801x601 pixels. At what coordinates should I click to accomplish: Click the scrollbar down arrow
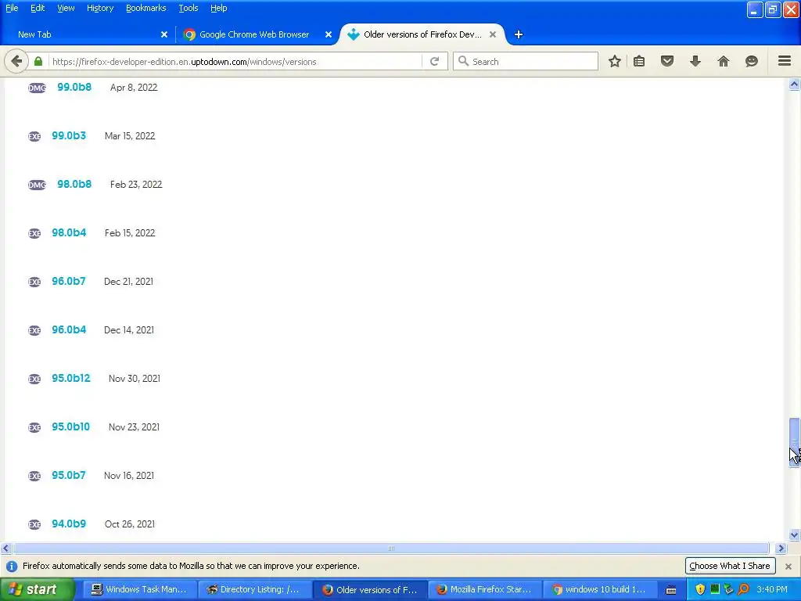pyautogui.click(x=795, y=535)
